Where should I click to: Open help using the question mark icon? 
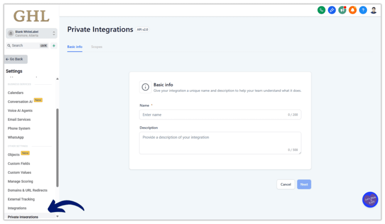[x=363, y=10]
